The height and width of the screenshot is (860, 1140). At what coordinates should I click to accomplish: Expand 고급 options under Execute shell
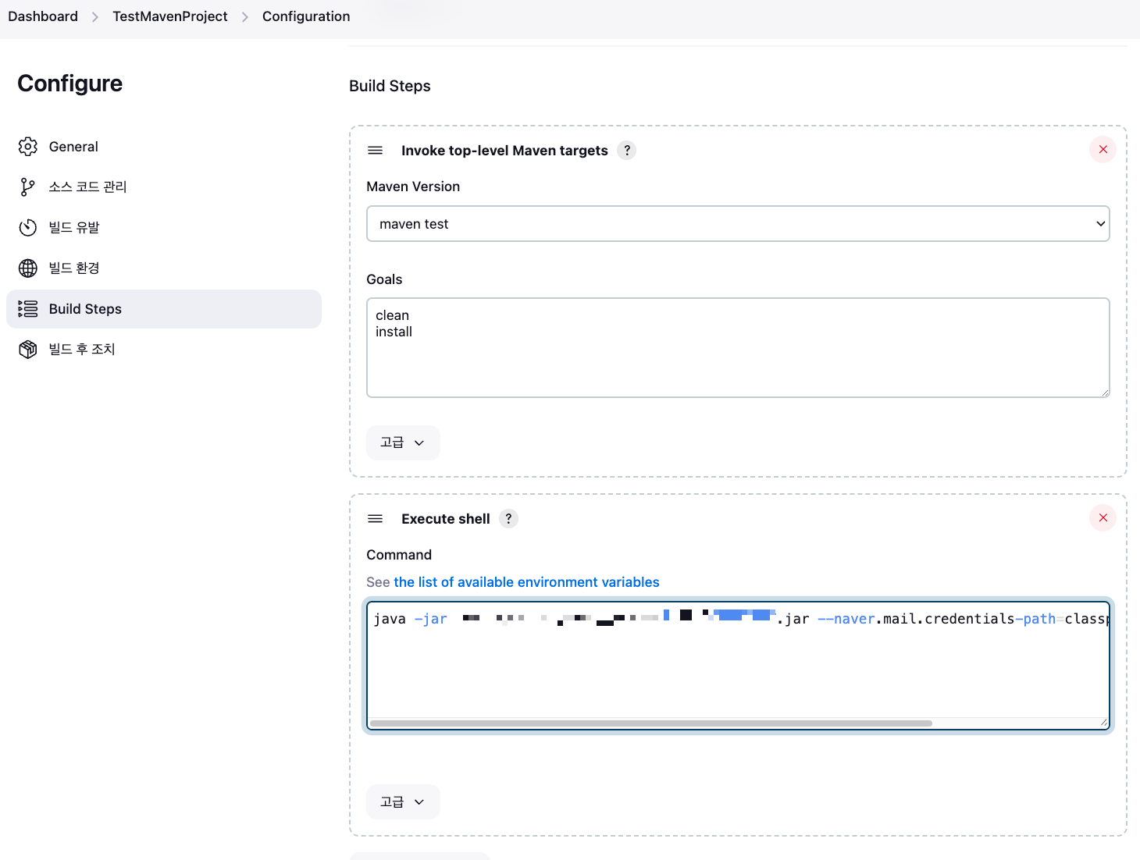tap(403, 801)
